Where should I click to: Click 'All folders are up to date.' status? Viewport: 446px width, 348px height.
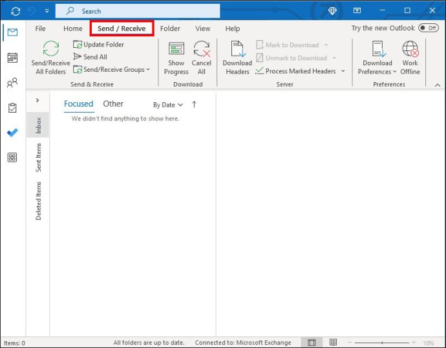click(x=149, y=343)
